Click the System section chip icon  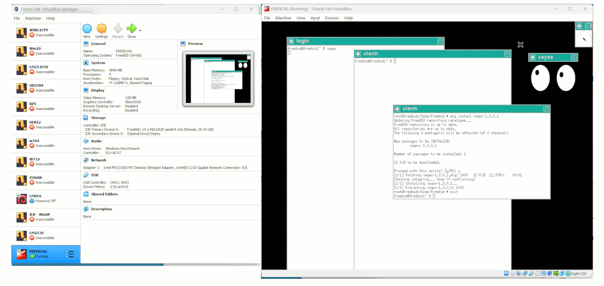[86, 62]
